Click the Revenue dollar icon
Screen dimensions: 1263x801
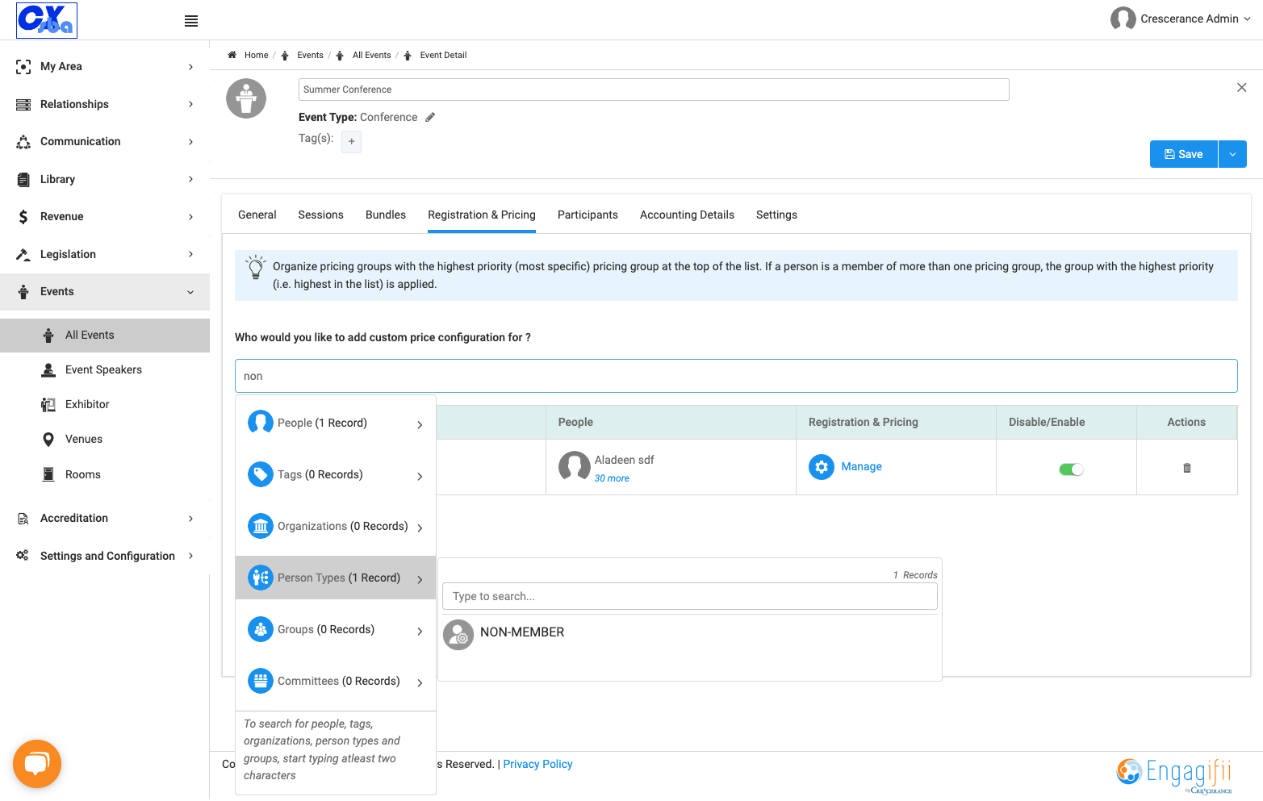23,216
